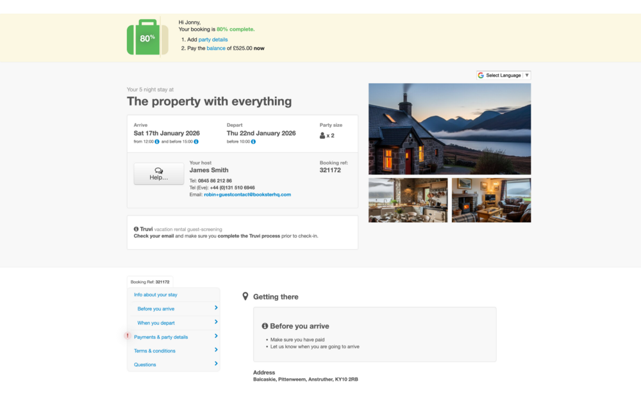Open the main cottage exterior photo
This screenshot has height=400, width=641.
click(449, 129)
